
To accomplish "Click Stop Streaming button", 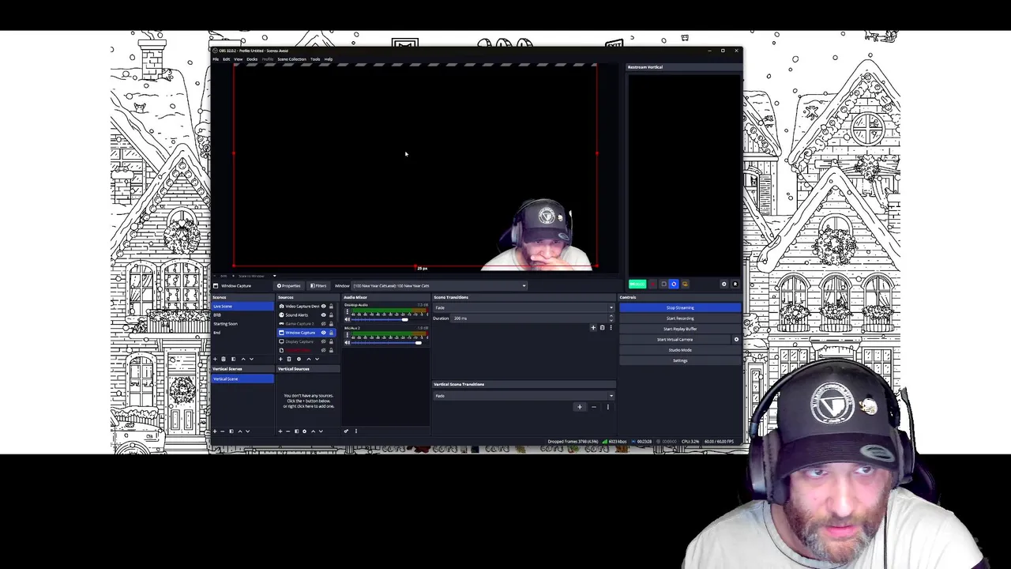I will coord(680,307).
